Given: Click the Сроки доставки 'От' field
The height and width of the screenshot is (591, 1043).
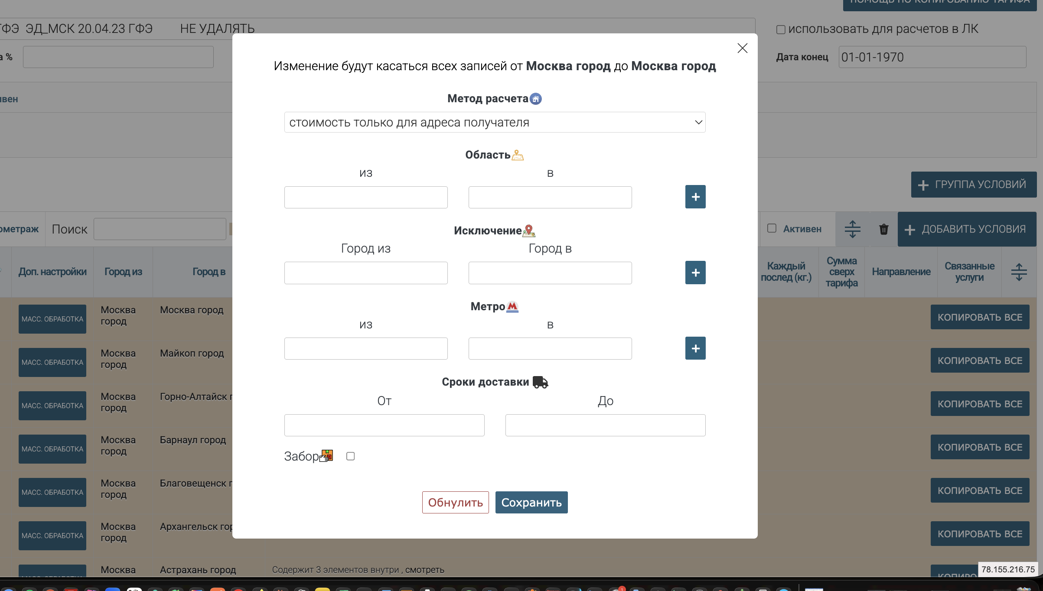Looking at the screenshot, I should [384, 425].
